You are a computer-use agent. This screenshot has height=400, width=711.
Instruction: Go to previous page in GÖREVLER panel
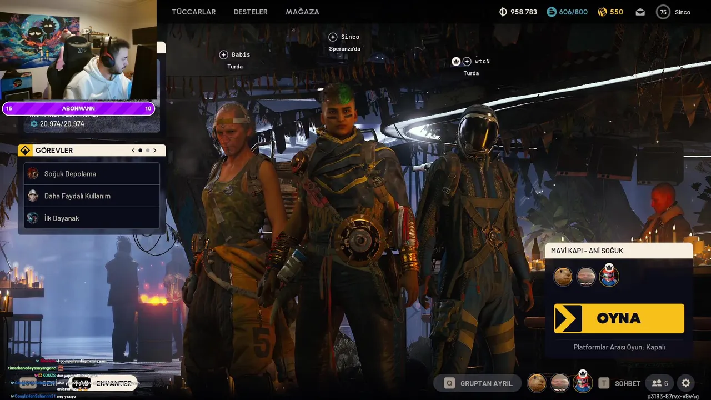(133, 151)
